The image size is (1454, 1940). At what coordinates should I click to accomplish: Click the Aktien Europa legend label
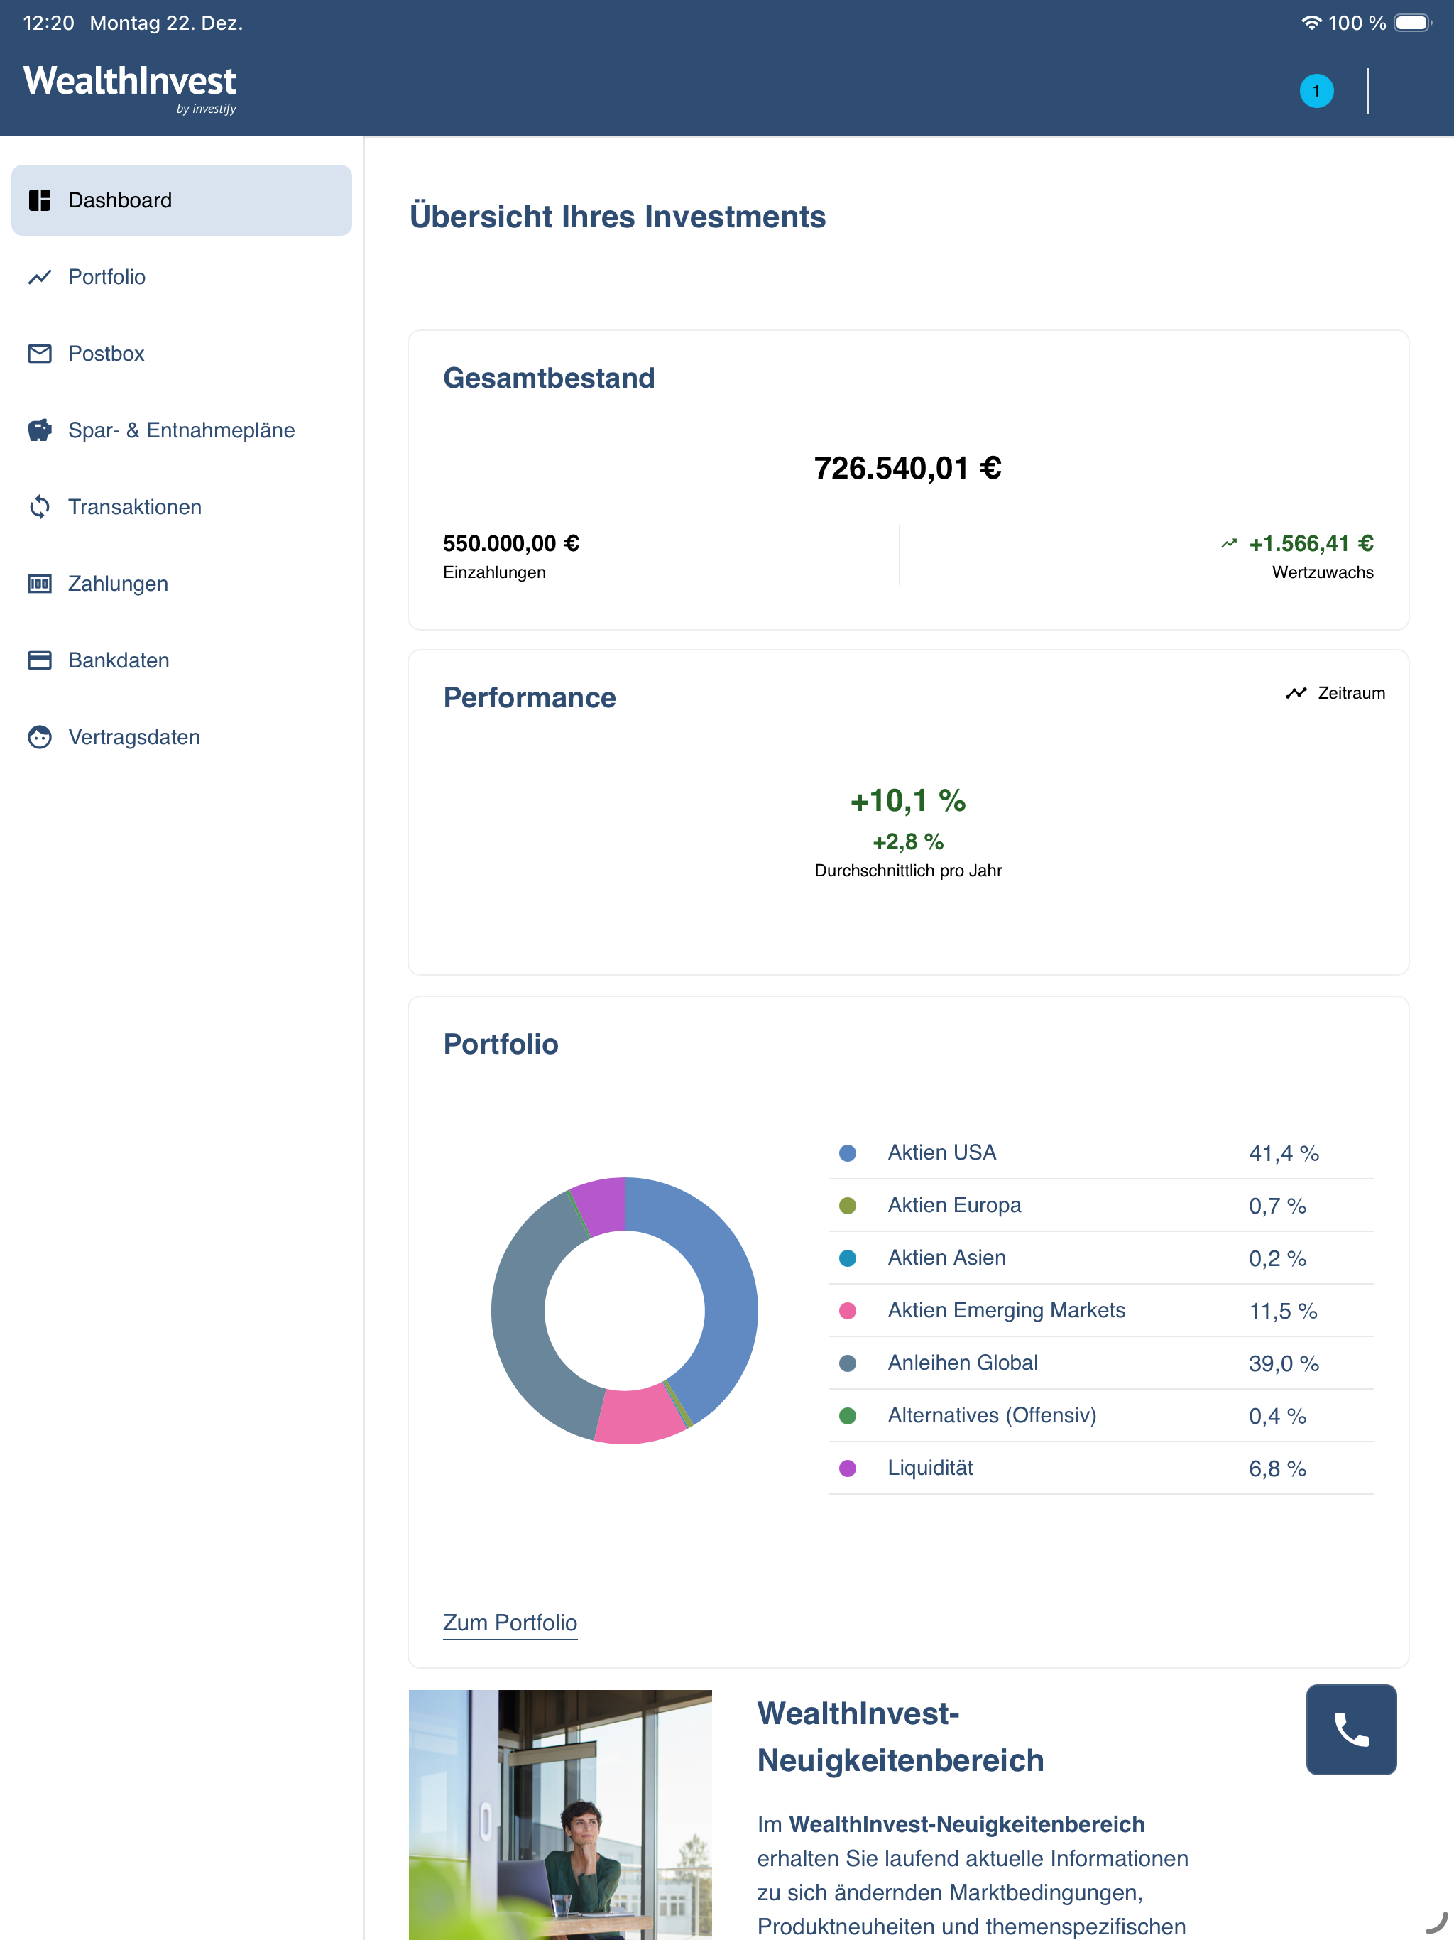(x=954, y=1205)
